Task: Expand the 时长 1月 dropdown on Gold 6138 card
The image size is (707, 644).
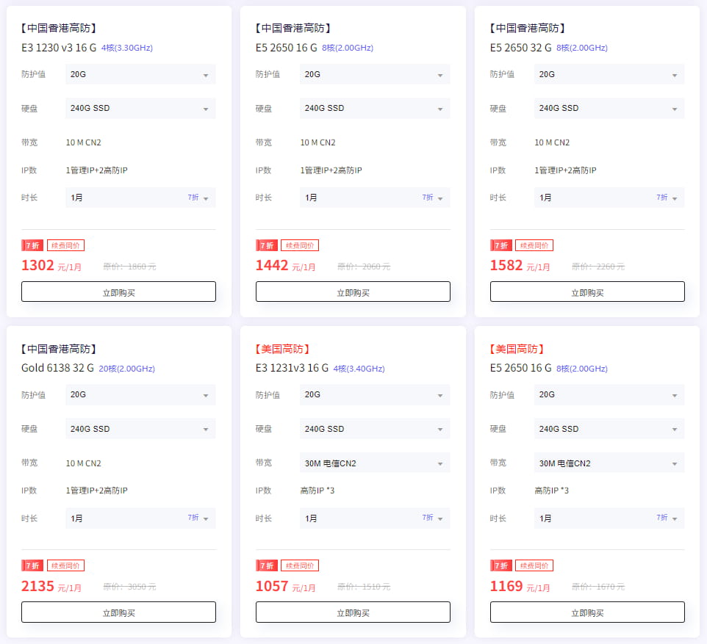Action: tap(140, 518)
